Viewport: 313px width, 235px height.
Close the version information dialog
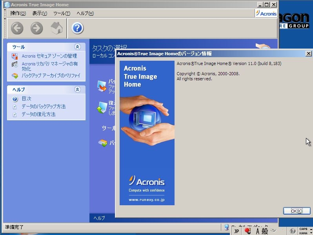(x=308, y=53)
